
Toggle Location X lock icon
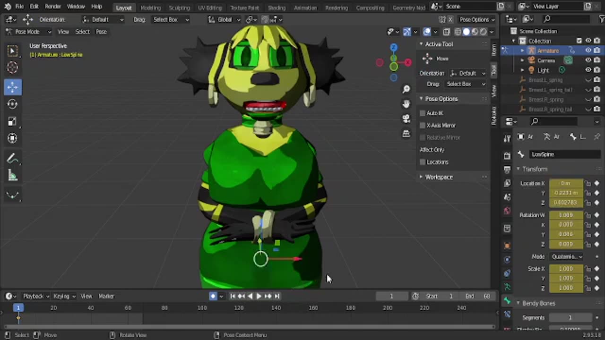point(588,183)
